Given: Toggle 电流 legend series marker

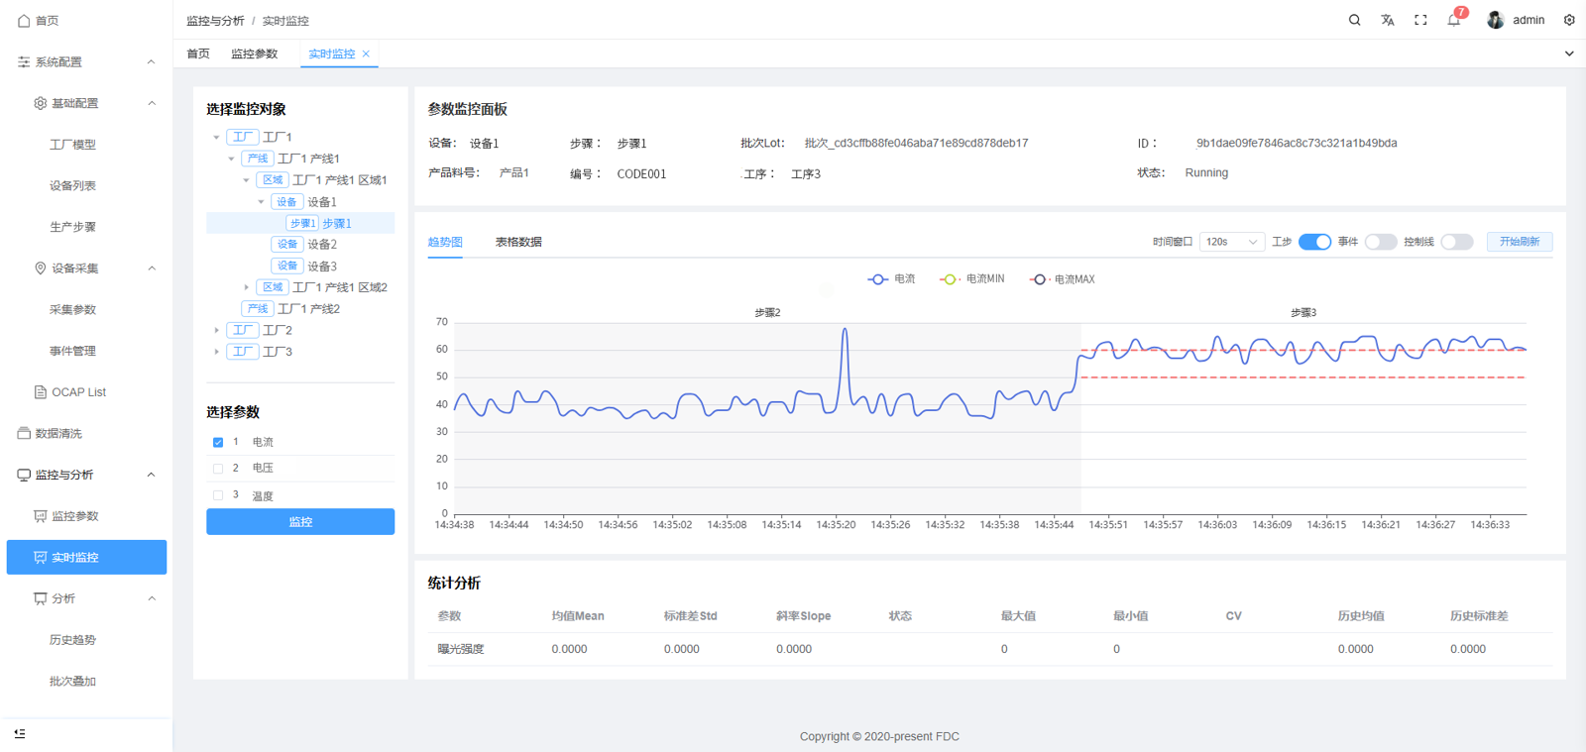Looking at the screenshot, I should [x=877, y=279].
